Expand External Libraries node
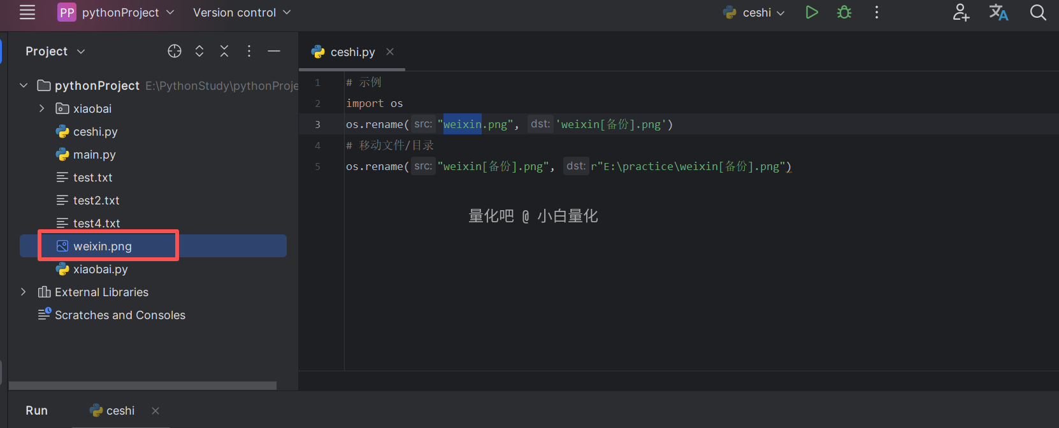Screen dimensions: 1059x428 [x=24, y=292]
